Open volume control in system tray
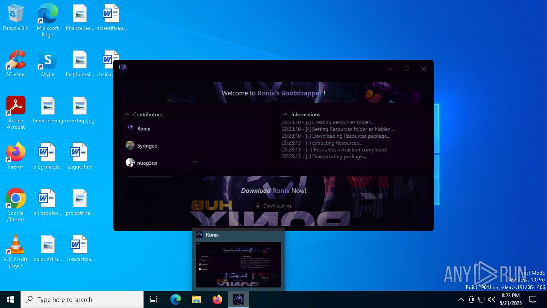This screenshot has width=547, height=308. click(x=492, y=299)
